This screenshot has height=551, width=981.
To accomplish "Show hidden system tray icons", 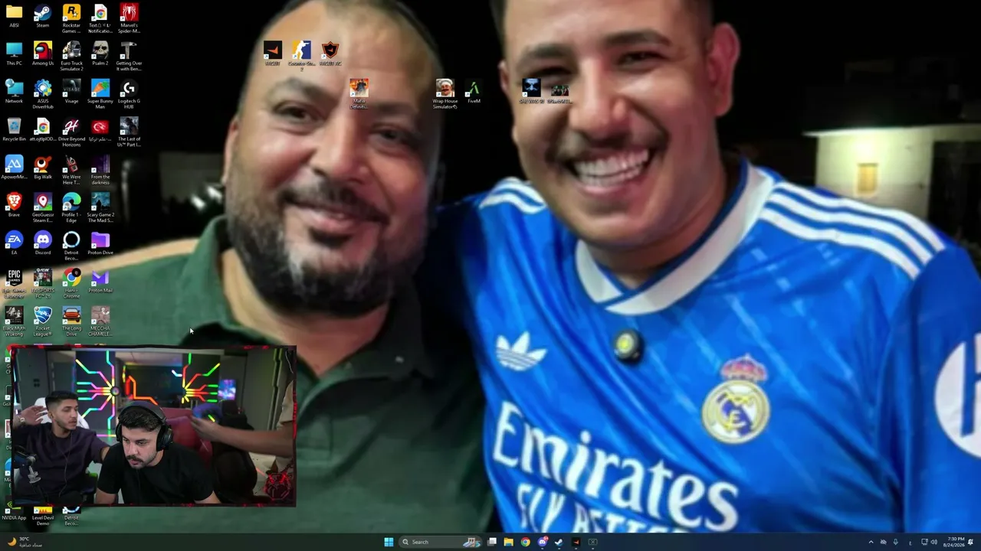I will pyautogui.click(x=871, y=542).
